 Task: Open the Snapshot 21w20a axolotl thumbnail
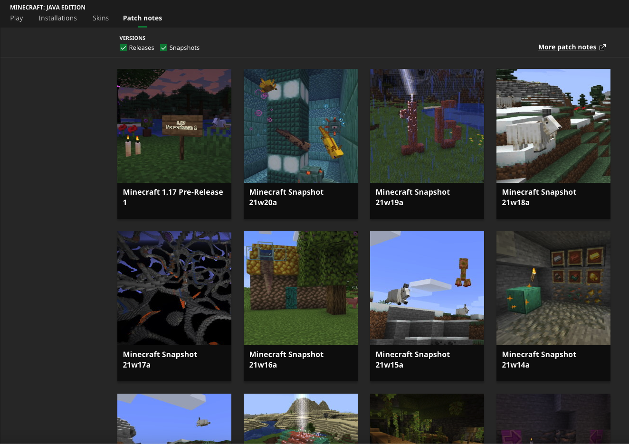click(301, 126)
